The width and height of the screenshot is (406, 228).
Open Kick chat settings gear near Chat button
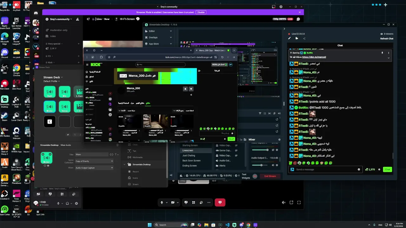point(379,169)
